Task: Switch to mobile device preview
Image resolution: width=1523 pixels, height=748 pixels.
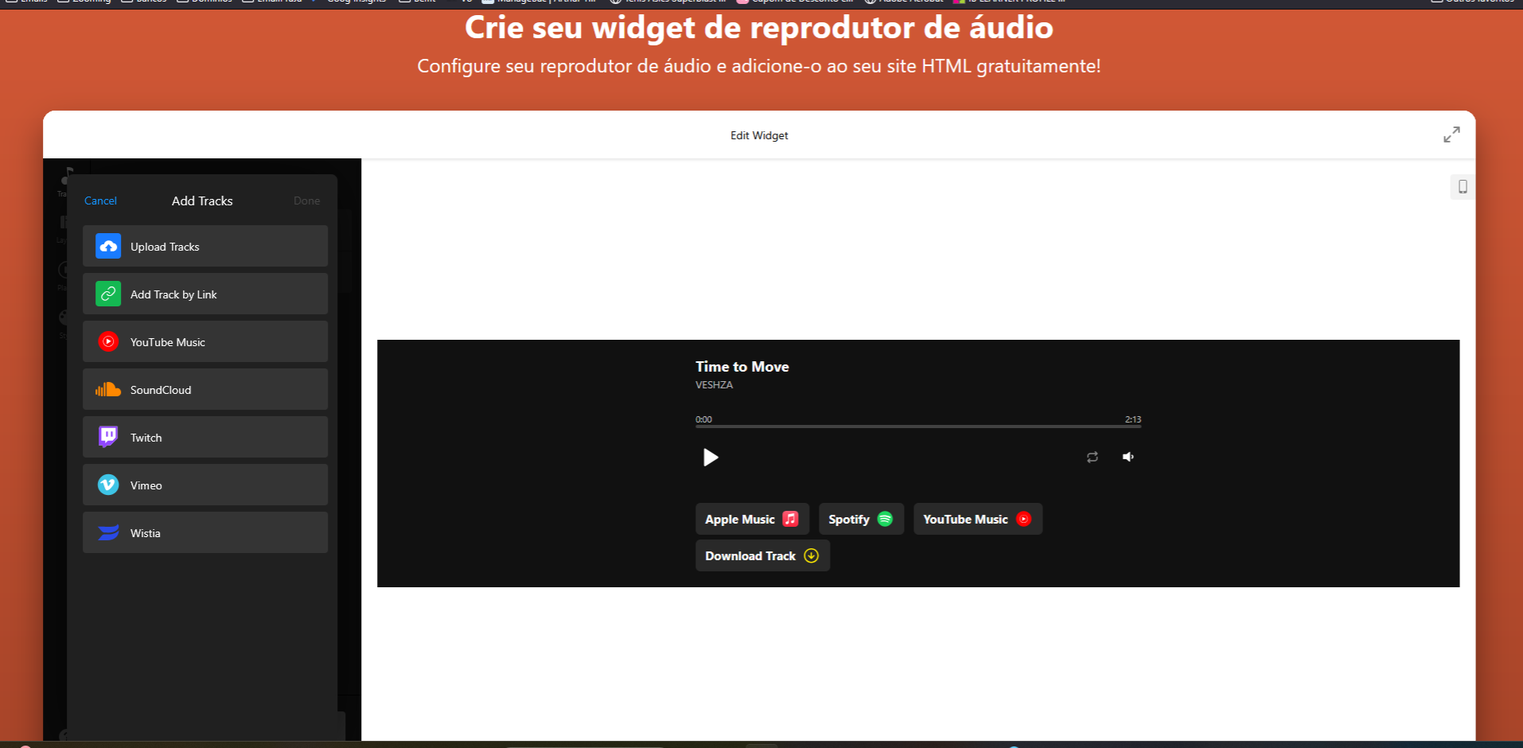Action: [x=1463, y=187]
